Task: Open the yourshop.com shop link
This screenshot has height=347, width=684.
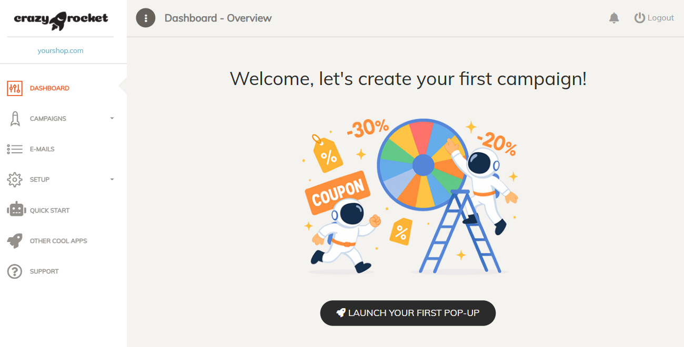Action: (61, 51)
